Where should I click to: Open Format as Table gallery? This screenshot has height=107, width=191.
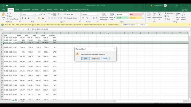click(112, 16)
